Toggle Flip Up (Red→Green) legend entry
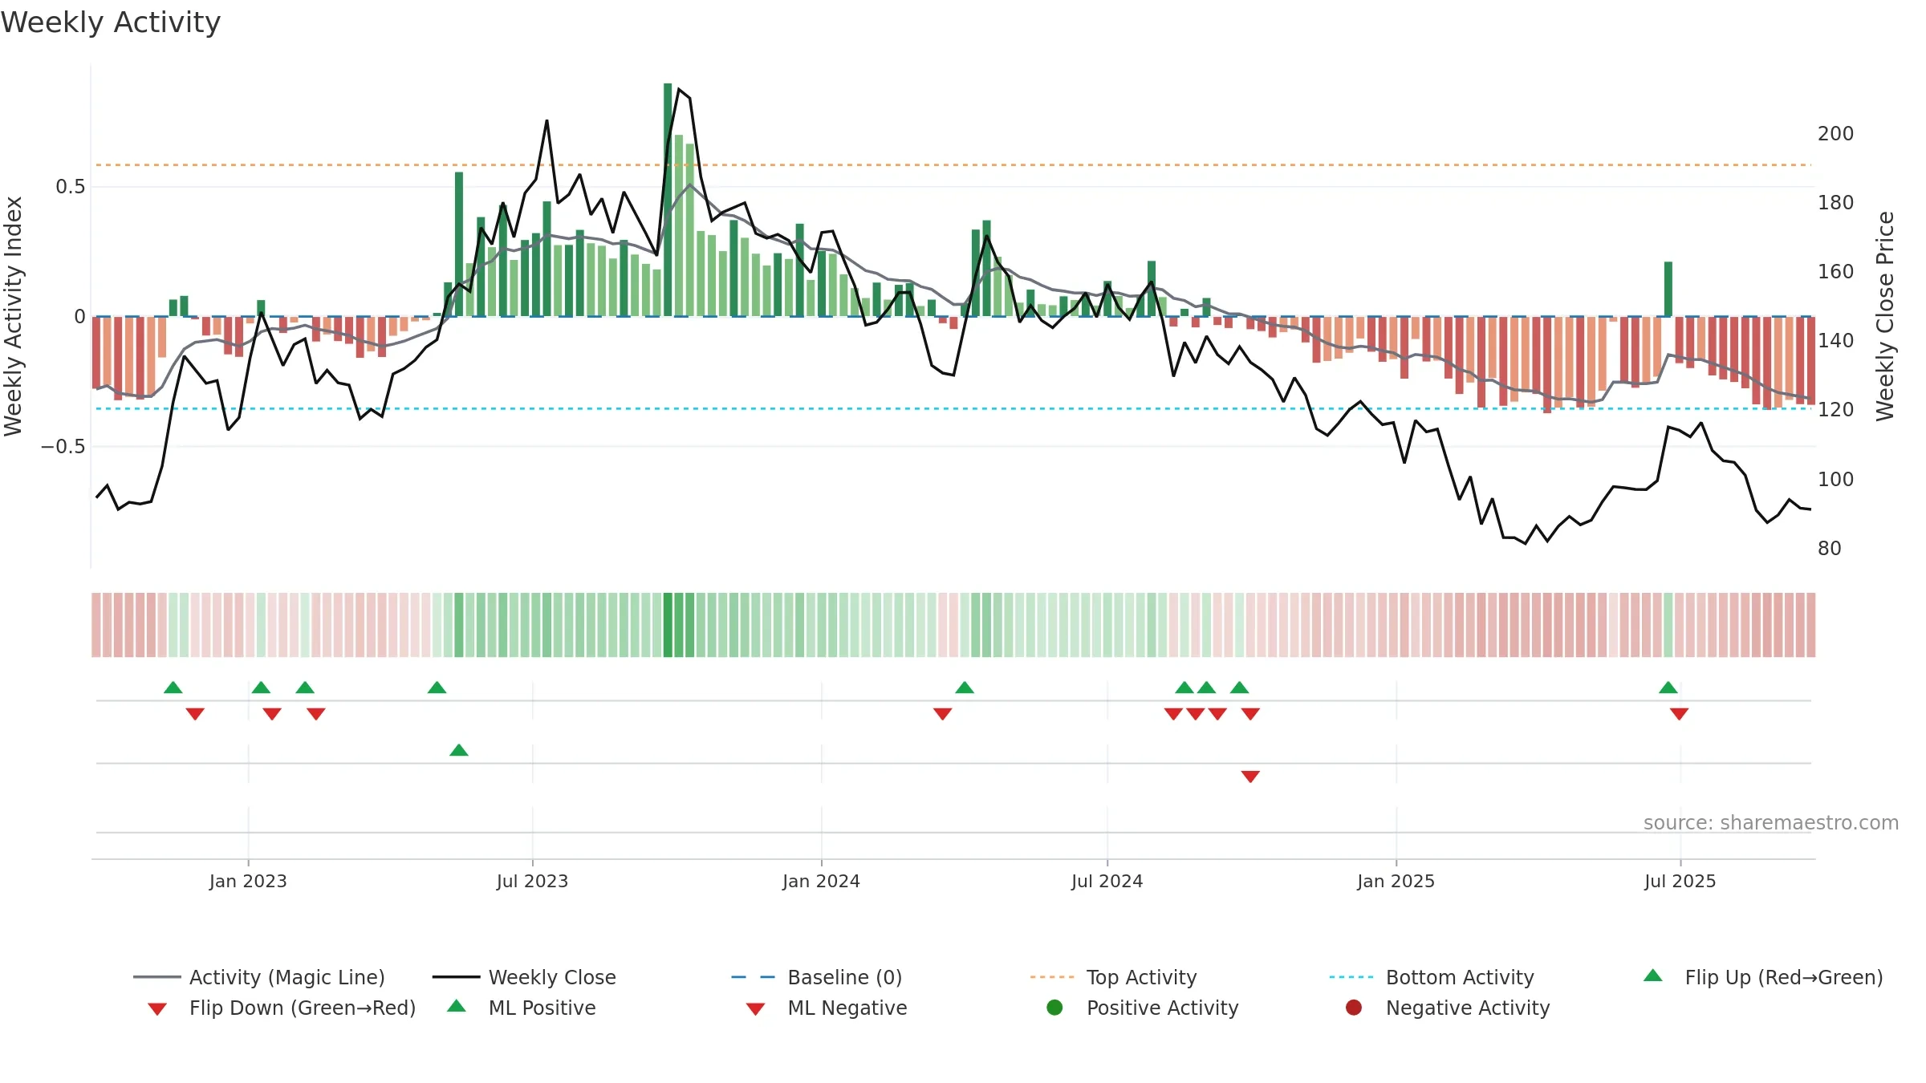This screenshot has height=1083, width=1926. point(1762,977)
